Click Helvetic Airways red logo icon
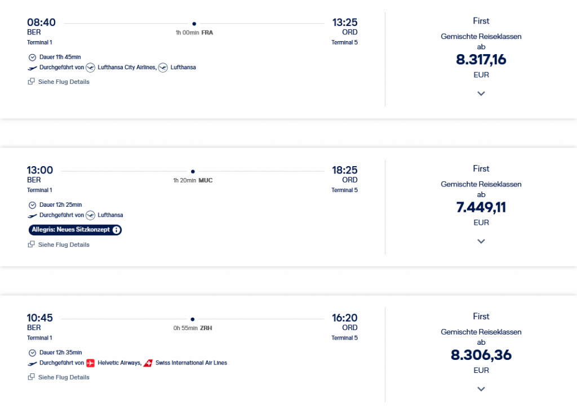 [x=91, y=363]
